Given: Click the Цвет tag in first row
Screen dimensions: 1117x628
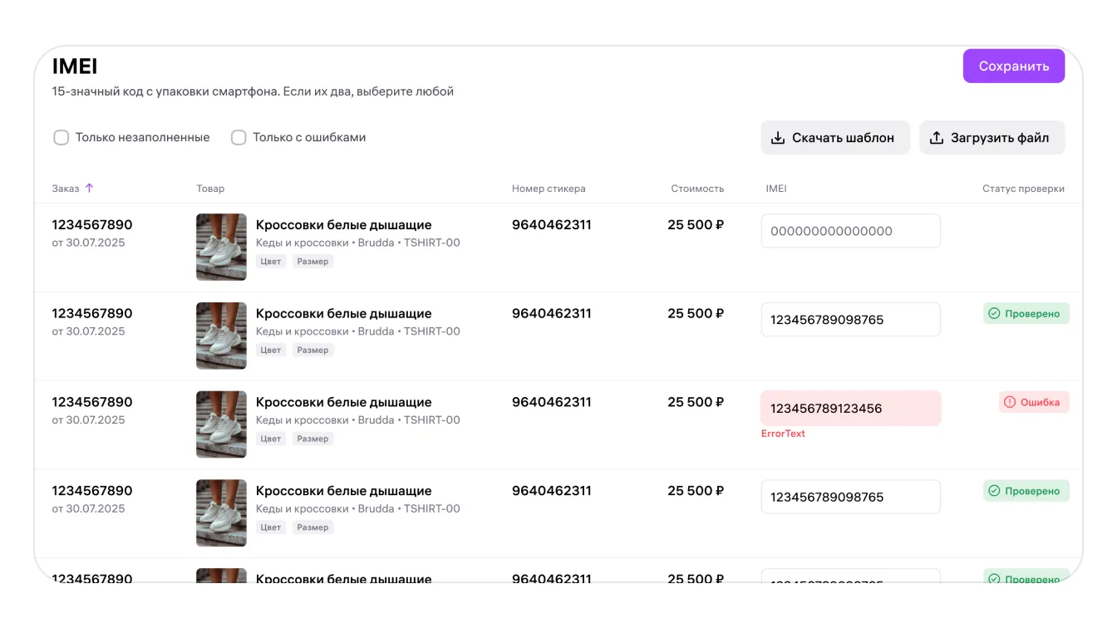Looking at the screenshot, I should coord(271,262).
